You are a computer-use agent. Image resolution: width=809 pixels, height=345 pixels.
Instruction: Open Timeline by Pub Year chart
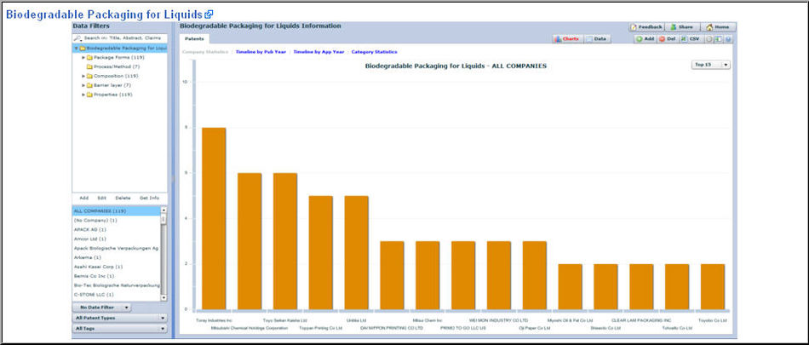pos(261,52)
